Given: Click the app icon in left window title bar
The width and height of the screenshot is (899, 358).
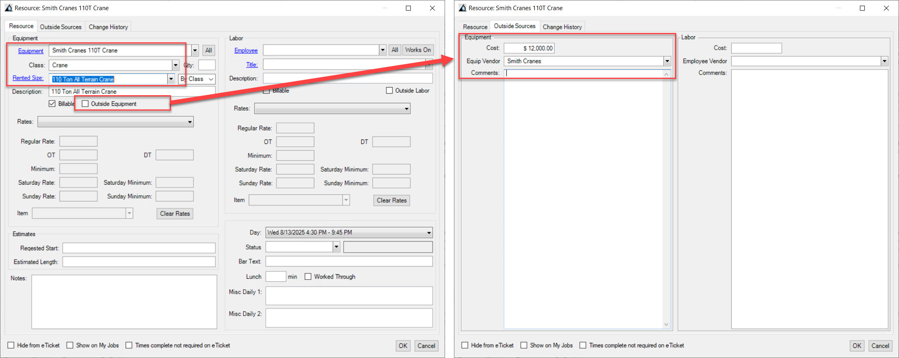Looking at the screenshot, I should coord(9,8).
